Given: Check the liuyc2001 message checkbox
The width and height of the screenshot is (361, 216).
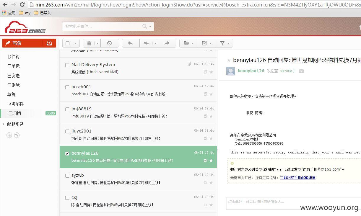Looking at the screenshot, I should [x=67, y=131].
